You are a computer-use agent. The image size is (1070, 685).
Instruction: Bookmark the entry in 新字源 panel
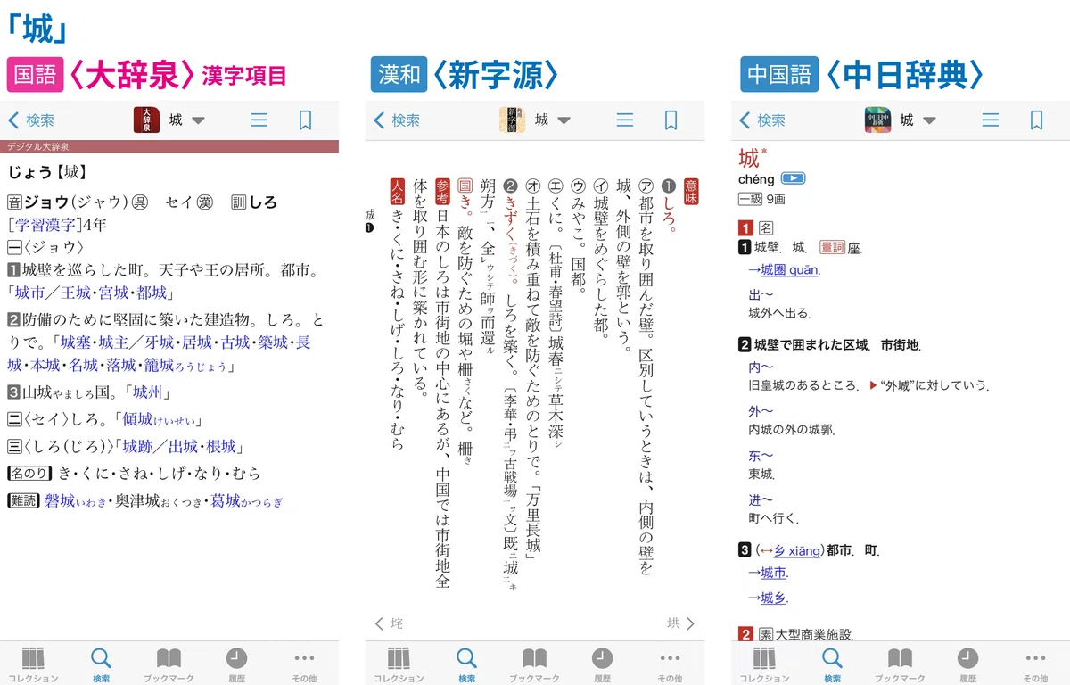click(671, 120)
